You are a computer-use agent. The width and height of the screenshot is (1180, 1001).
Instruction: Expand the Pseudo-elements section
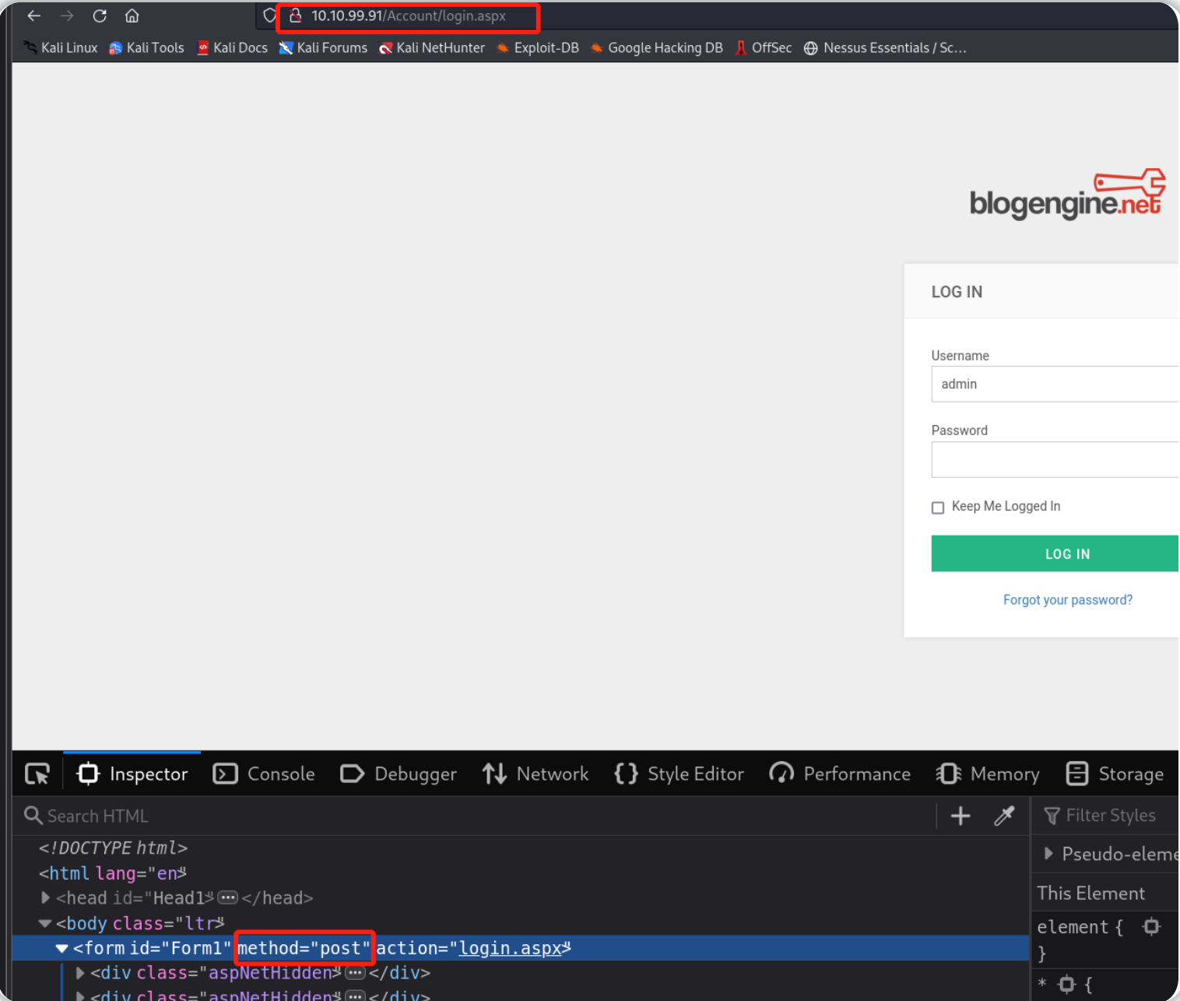pos(1048,854)
